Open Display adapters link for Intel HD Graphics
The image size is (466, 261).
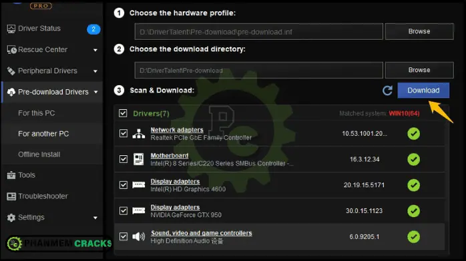tap(175, 181)
